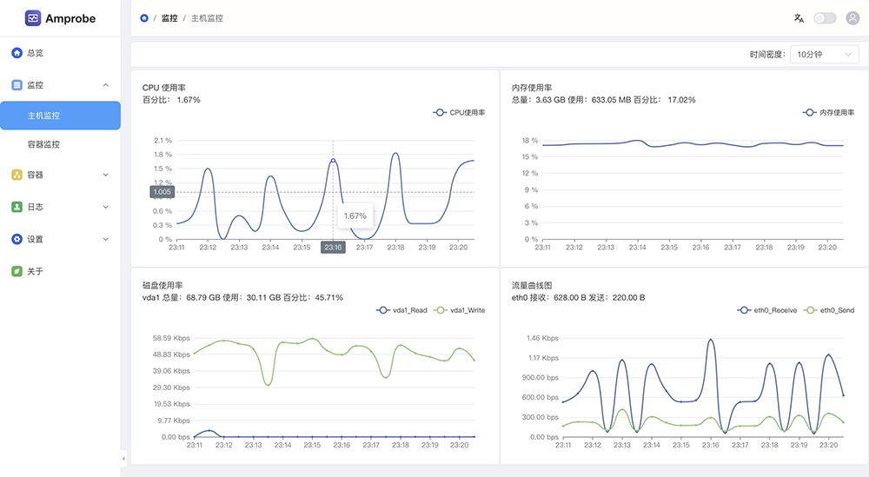Click the 总览 overview icon in sidebar
The height and width of the screenshot is (477, 869).
(x=17, y=53)
